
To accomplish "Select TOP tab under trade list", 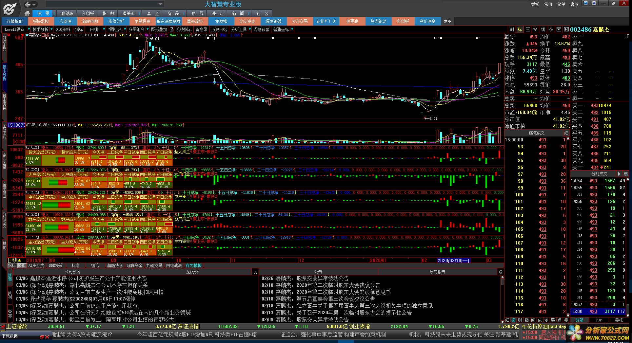I will [599, 320].
